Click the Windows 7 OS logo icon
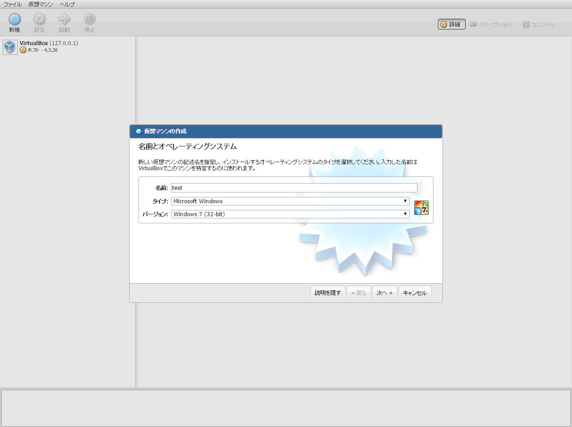The height and width of the screenshot is (427, 572). coord(421,207)
